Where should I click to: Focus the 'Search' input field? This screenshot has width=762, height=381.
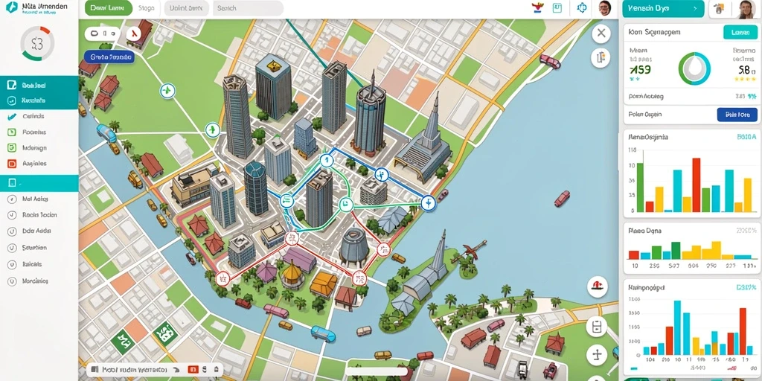tap(247, 8)
